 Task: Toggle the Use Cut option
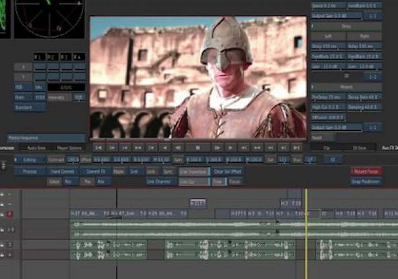point(194,181)
